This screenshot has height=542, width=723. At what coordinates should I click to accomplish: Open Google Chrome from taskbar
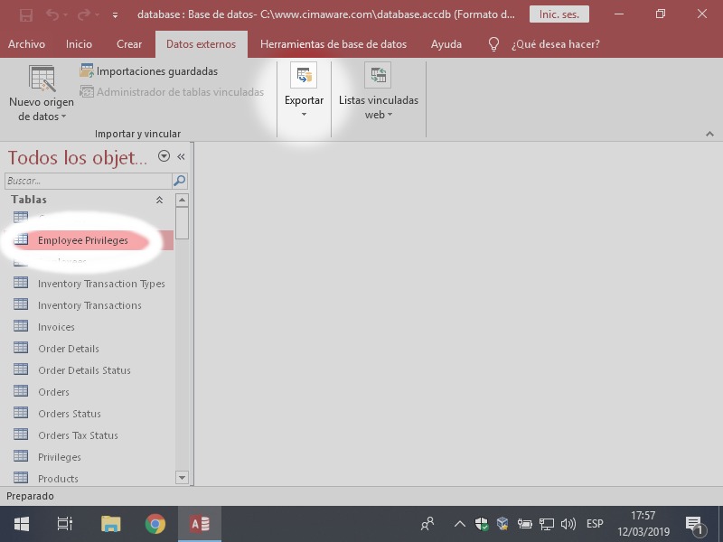pos(155,524)
